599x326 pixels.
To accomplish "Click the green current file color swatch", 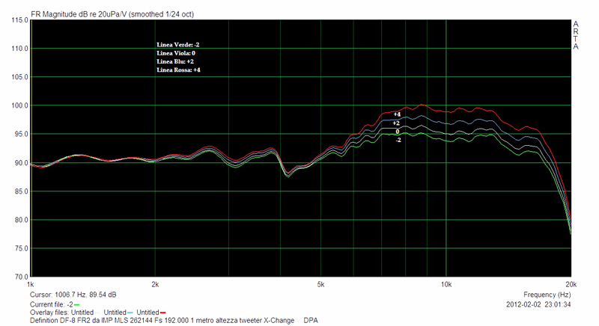I will [x=76, y=305].
